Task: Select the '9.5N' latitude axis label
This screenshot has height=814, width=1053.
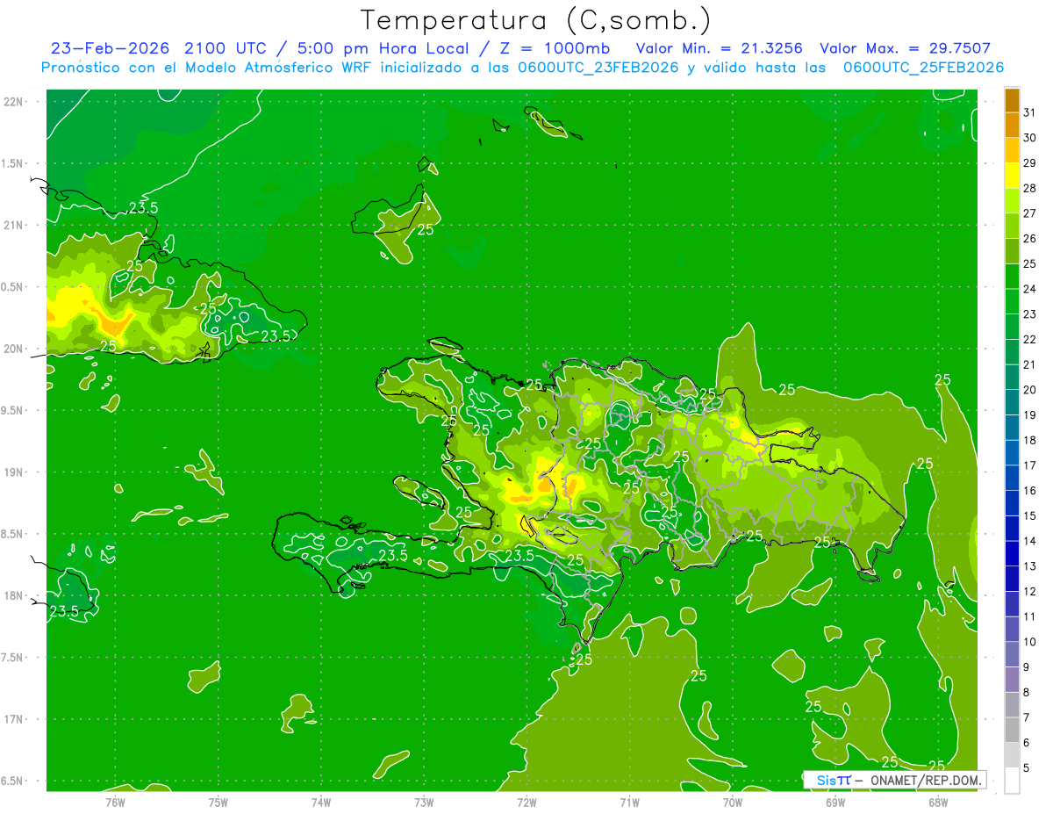Action: coord(12,410)
